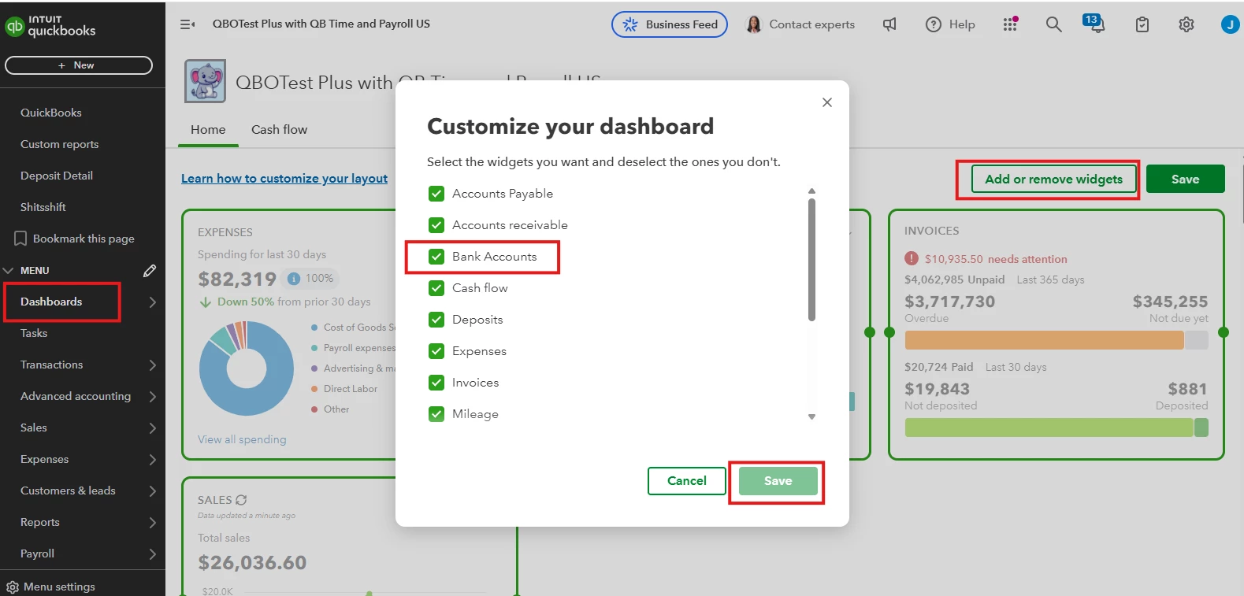Image resolution: width=1244 pixels, height=596 pixels.
Task: Open the Help question mark icon
Action: tap(934, 24)
